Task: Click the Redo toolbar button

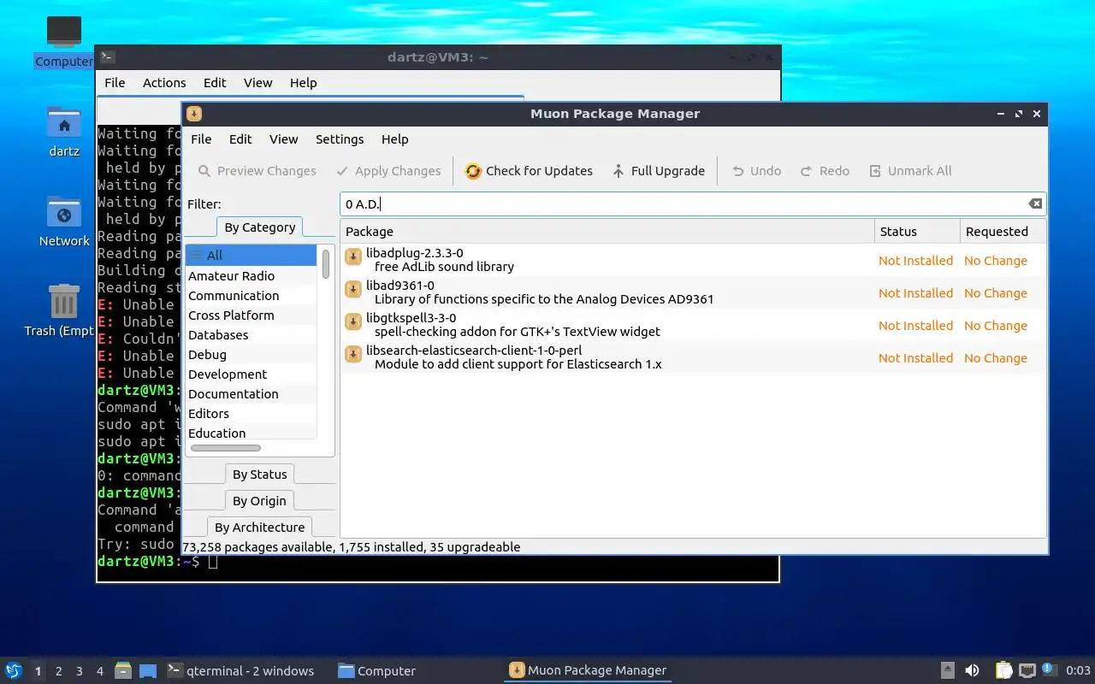Action: tap(825, 171)
